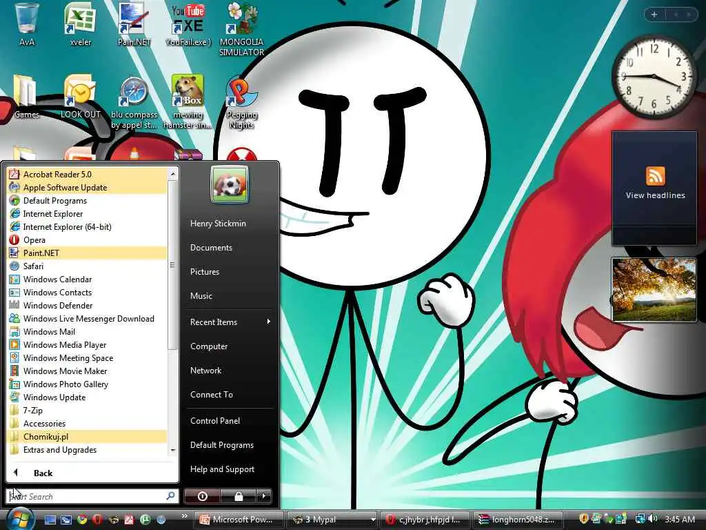The width and height of the screenshot is (706, 530).
Task: Open the xveler desktop shortcut
Action: (x=80, y=25)
